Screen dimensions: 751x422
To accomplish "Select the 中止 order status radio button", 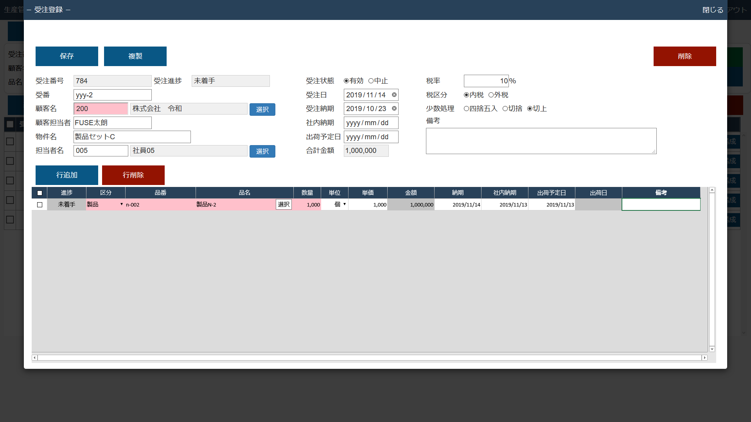I will pyautogui.click(x=371, y=81).
